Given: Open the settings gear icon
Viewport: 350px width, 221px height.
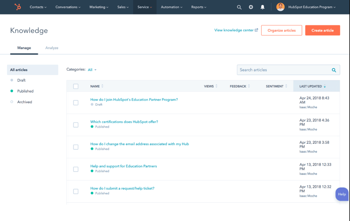Looking at the screenshot, I should point(251,7).
